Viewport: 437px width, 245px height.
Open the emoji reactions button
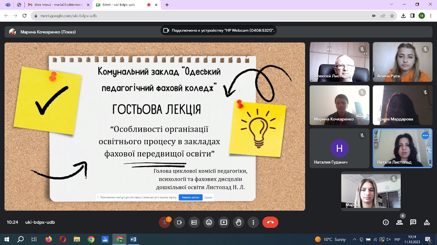[x=209, y=222]
